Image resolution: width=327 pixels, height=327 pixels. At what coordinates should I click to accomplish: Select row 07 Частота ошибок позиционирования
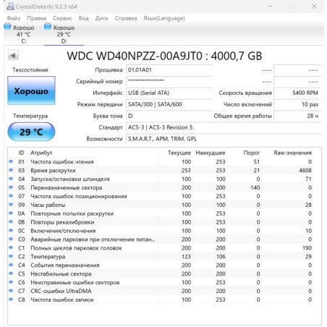click(x=161, y=196)
